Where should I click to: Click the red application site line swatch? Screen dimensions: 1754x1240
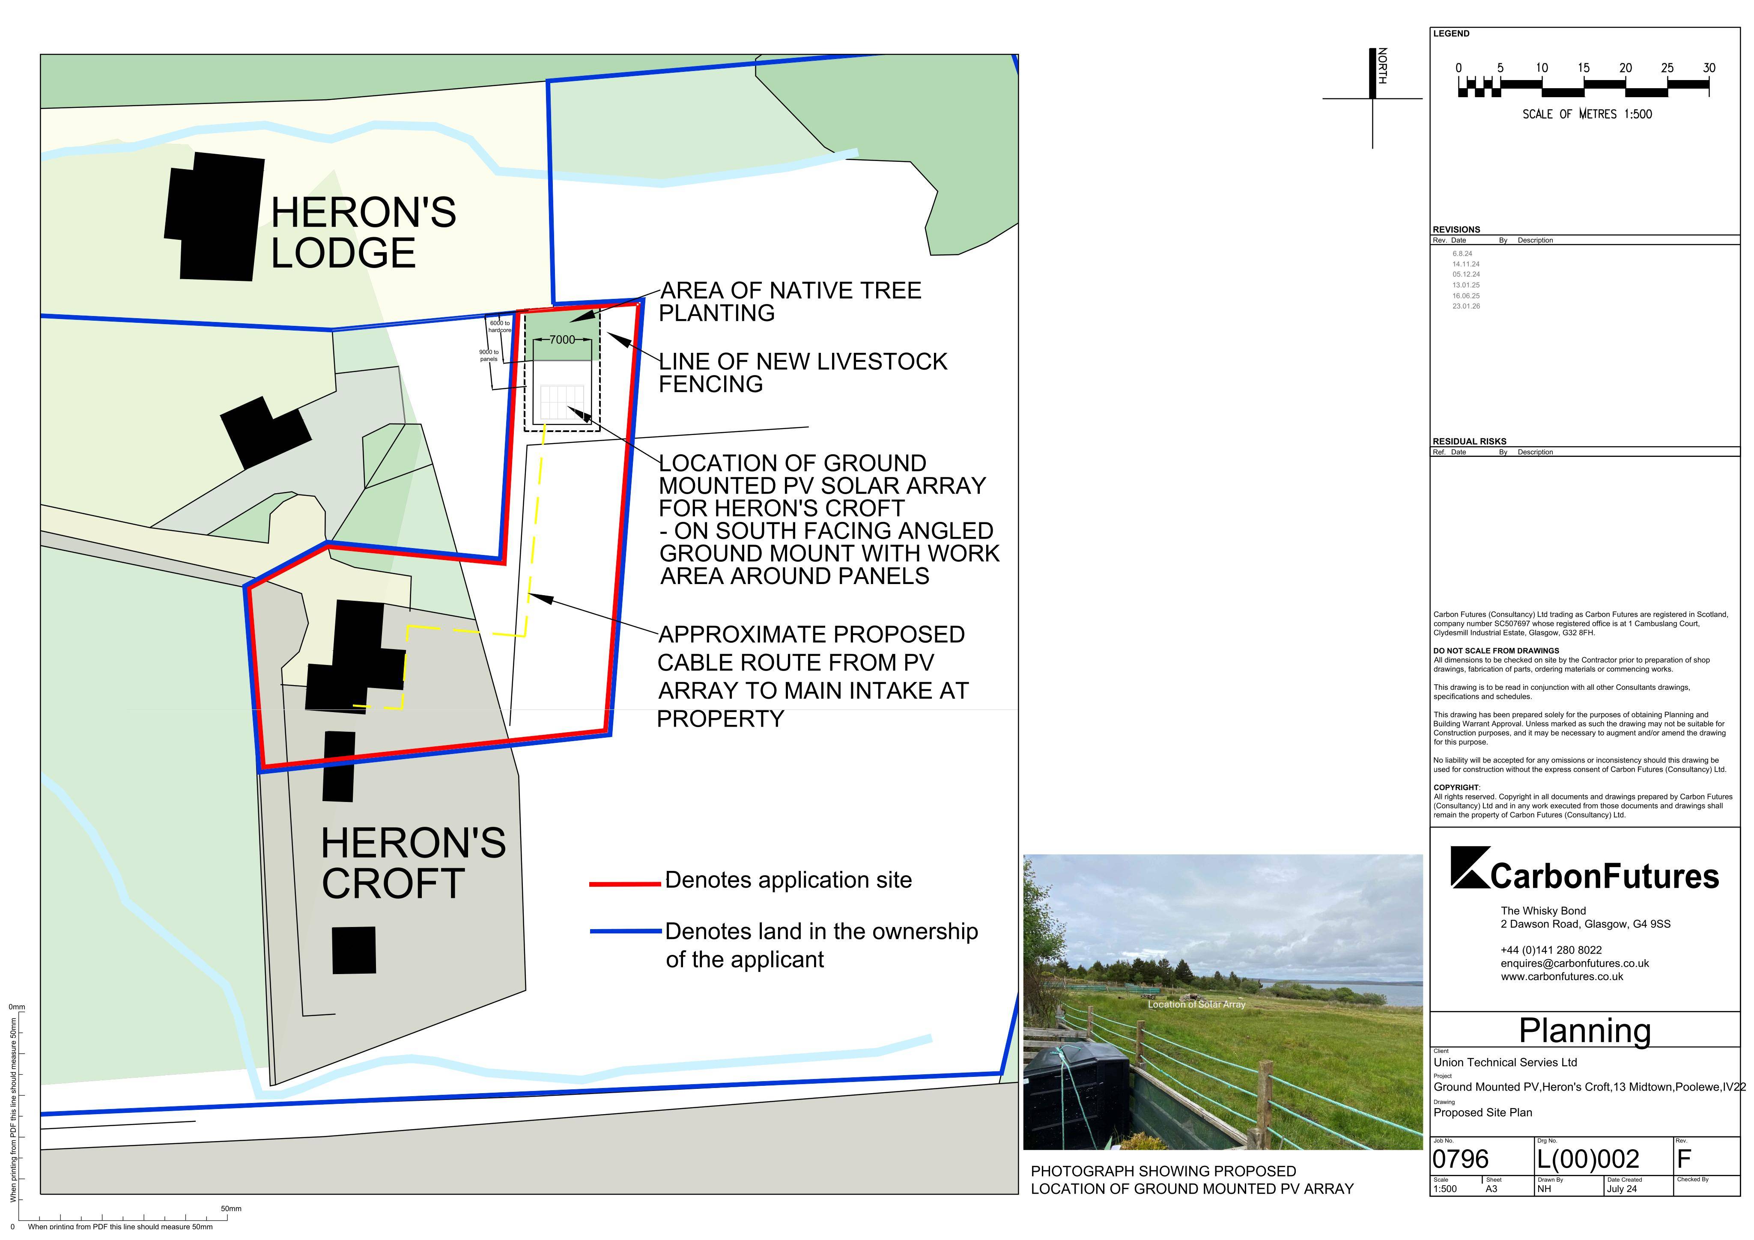click(625, 884)
